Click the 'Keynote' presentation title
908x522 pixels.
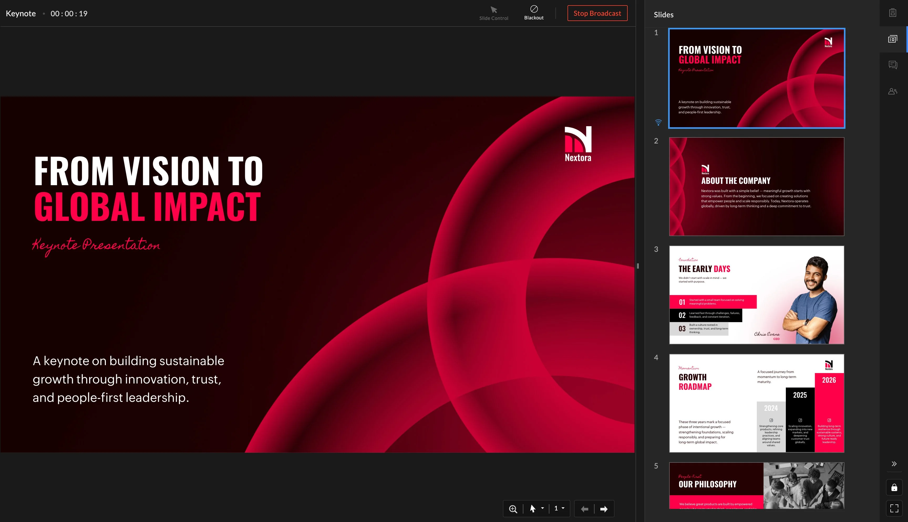[x=21, y=14]
